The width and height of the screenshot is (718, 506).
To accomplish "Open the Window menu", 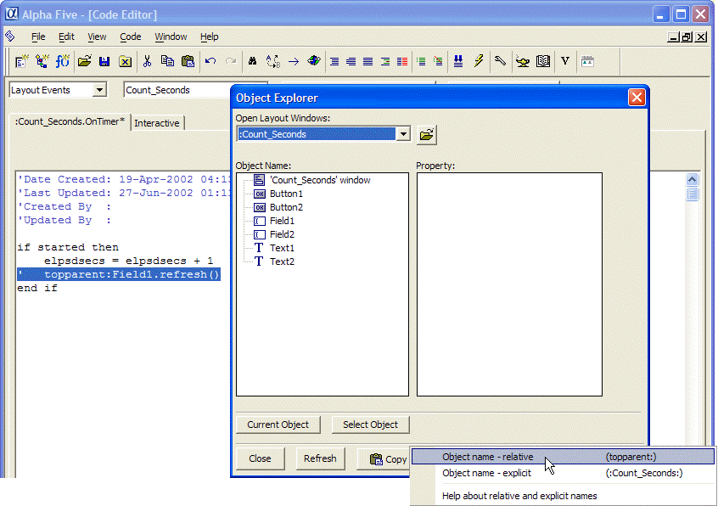I will point(171,37).
